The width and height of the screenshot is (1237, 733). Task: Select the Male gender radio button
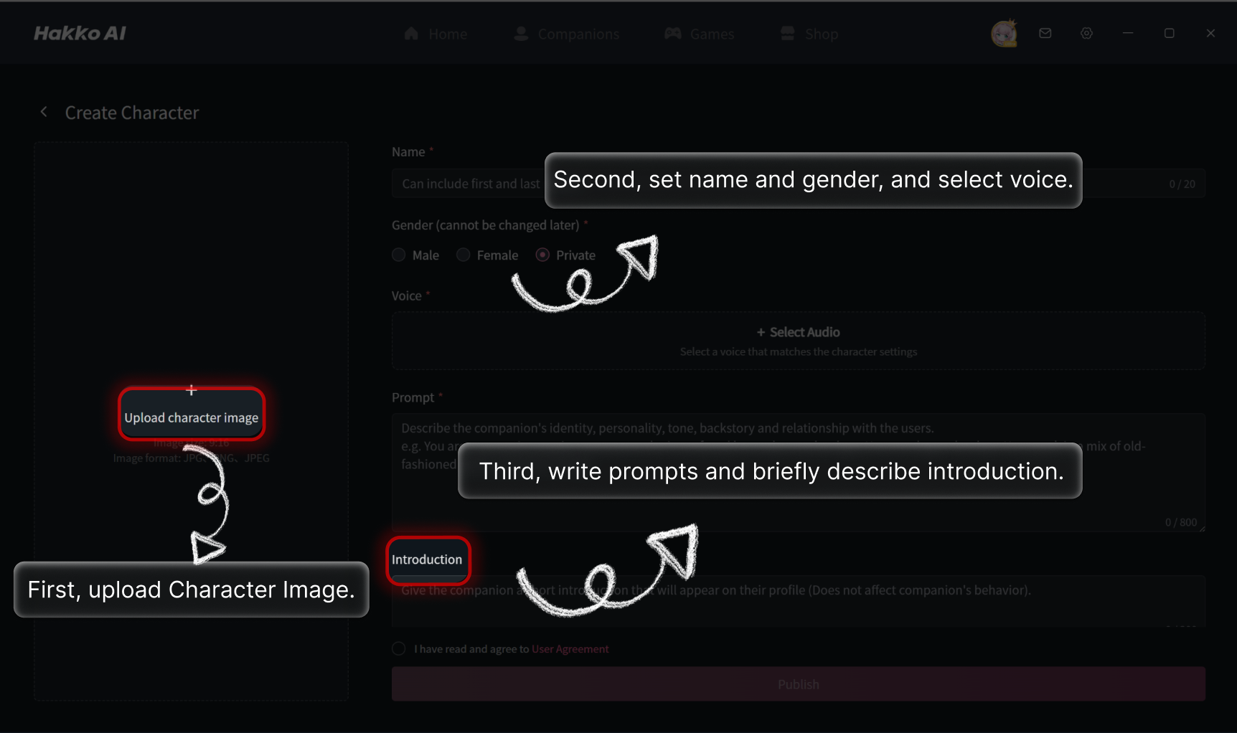tap(398, 255)
